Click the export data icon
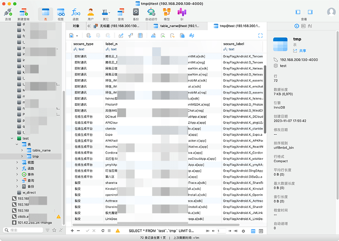Viewport: 339px width, 241px height. (172, 36)
